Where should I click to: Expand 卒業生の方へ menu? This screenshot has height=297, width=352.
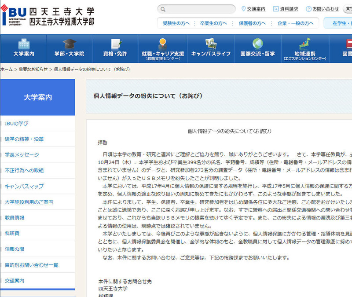(213, 23)
